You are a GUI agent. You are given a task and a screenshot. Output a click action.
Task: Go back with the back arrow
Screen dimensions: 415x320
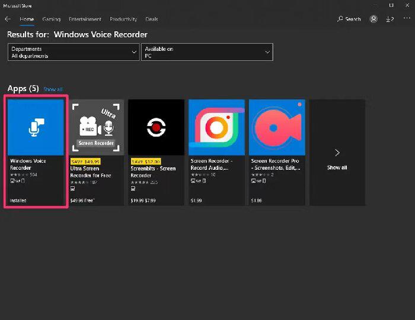point(8,19)
